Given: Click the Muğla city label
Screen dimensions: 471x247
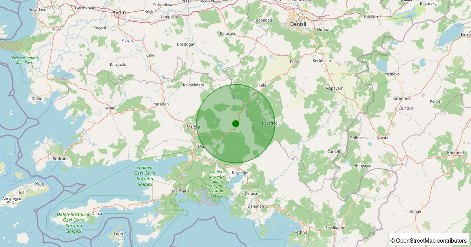Looking at the screenshot, I should point(193,127).
